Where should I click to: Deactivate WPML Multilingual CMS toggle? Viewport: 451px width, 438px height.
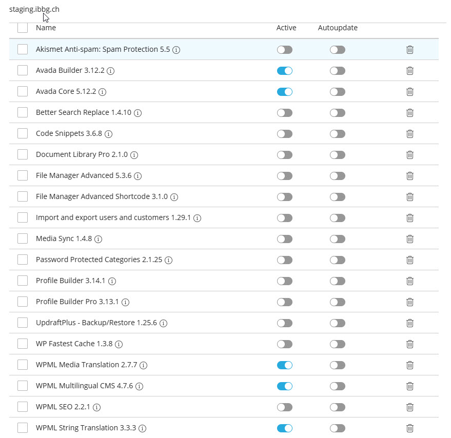tap(285, 386)
